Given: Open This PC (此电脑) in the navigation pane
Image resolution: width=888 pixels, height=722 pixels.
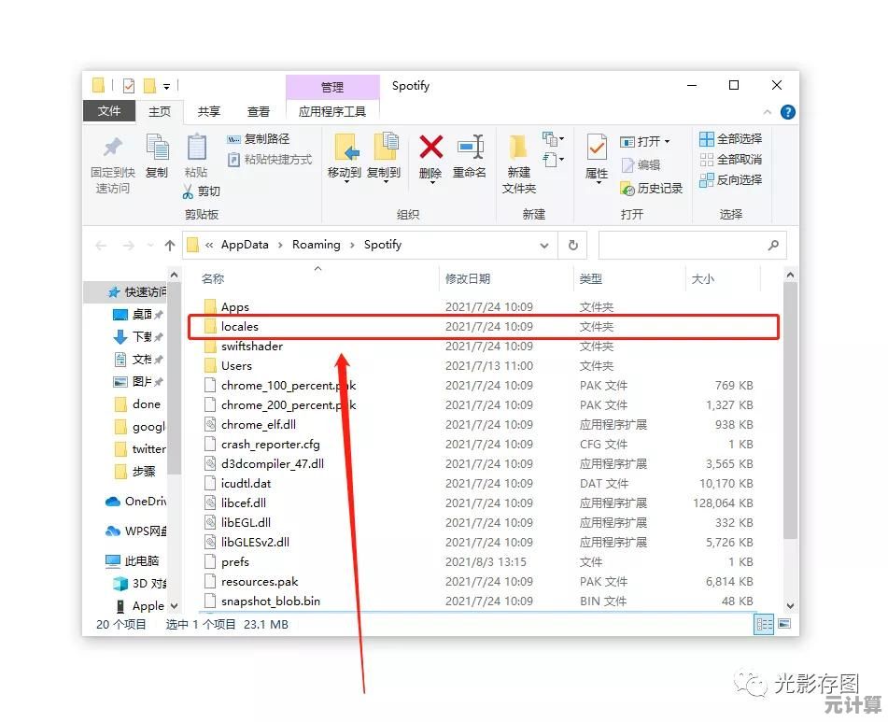Looking at the screenshot, I should 133,561.
